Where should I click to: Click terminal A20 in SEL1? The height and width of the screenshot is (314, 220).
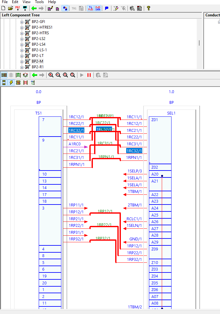(x=160, y=174)
